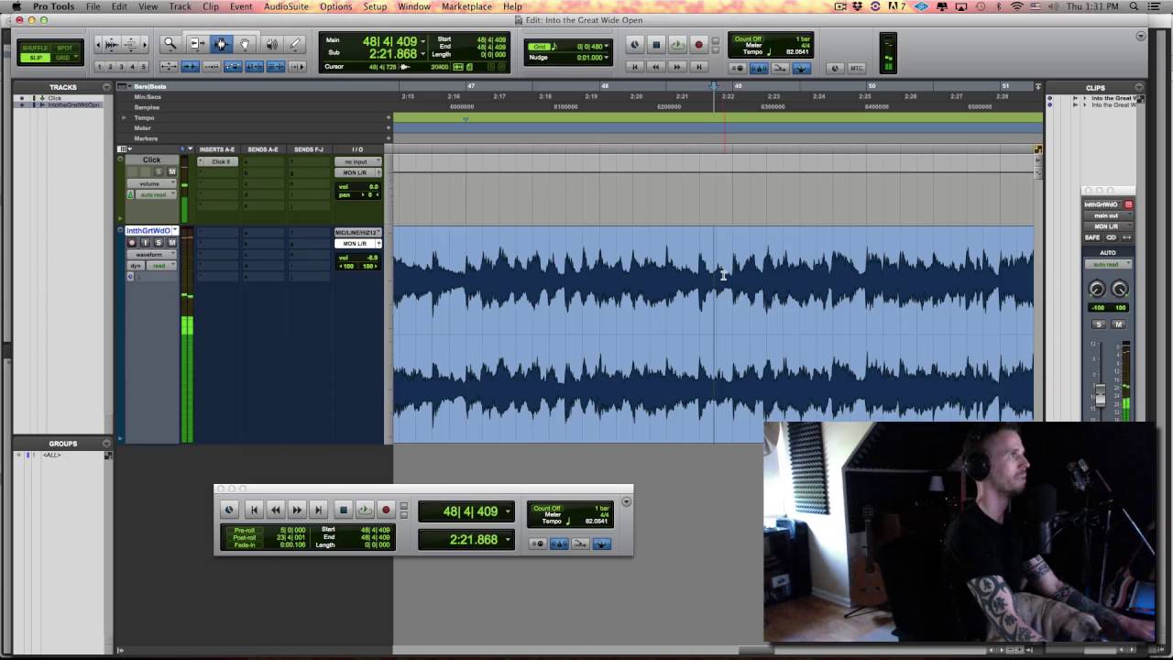Open the Apple menu
The width and height of the screenshot is (1173, 660).
(x=16, y=6)
